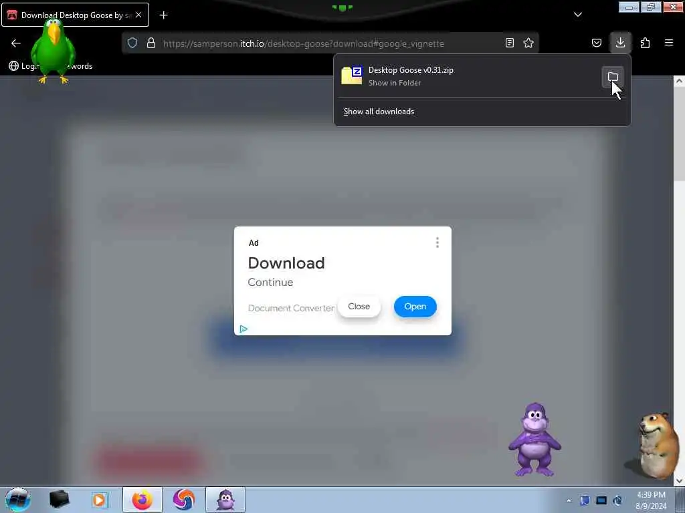Open the Windows Start orb
This screenshot has width=685, height=513.
click(18, 500)
